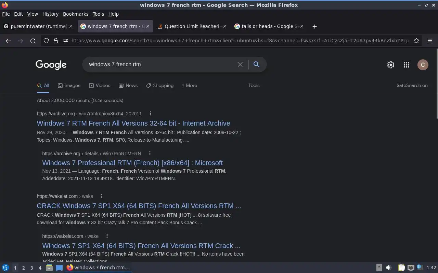
Task: Open the Firefox hamburger menu
Action: click(430, 41)
